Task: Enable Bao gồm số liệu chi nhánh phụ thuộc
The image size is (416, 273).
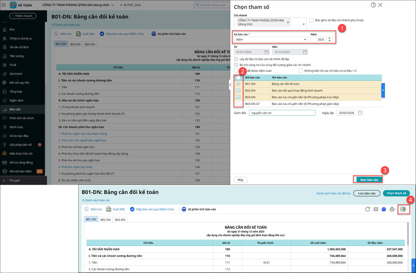Action: (311, 20)
